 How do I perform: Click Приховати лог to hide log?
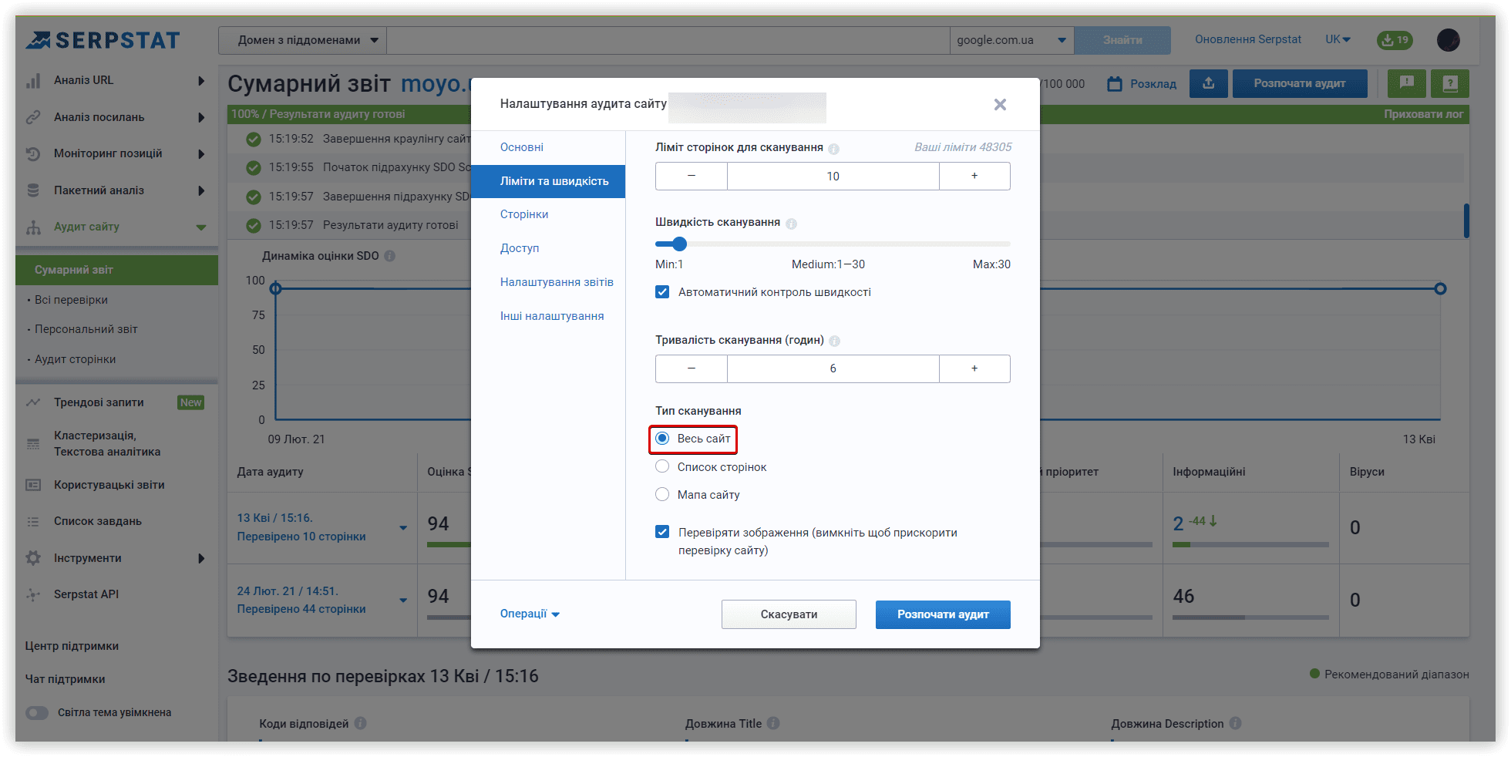pyautogui.click(x=1423, y=114)
